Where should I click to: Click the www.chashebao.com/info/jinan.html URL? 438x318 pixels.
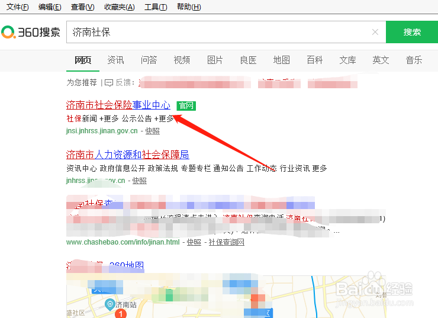point(123,242)
